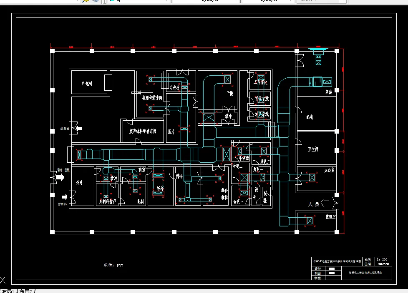Image resolution: width=408 pixels, height=293 pixels.
Task: Select the 卫生间 room label
Action: point(313,149)
